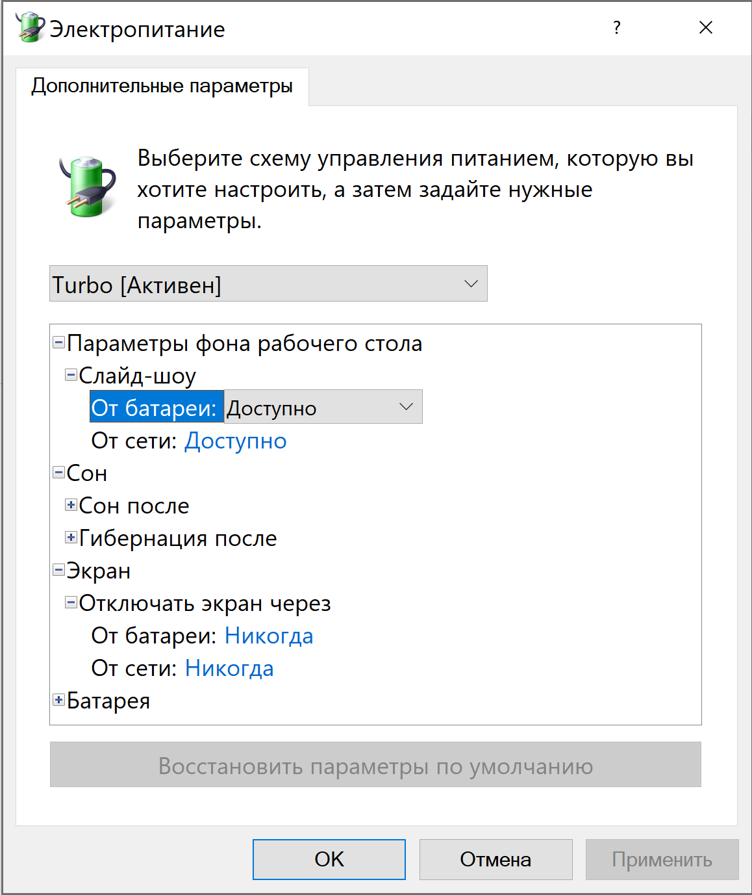The height and width of the screenshot is (895, 752).
Task: Close the Электропитание dialog window
Action: pyautogui.click(x=706, y=27)
